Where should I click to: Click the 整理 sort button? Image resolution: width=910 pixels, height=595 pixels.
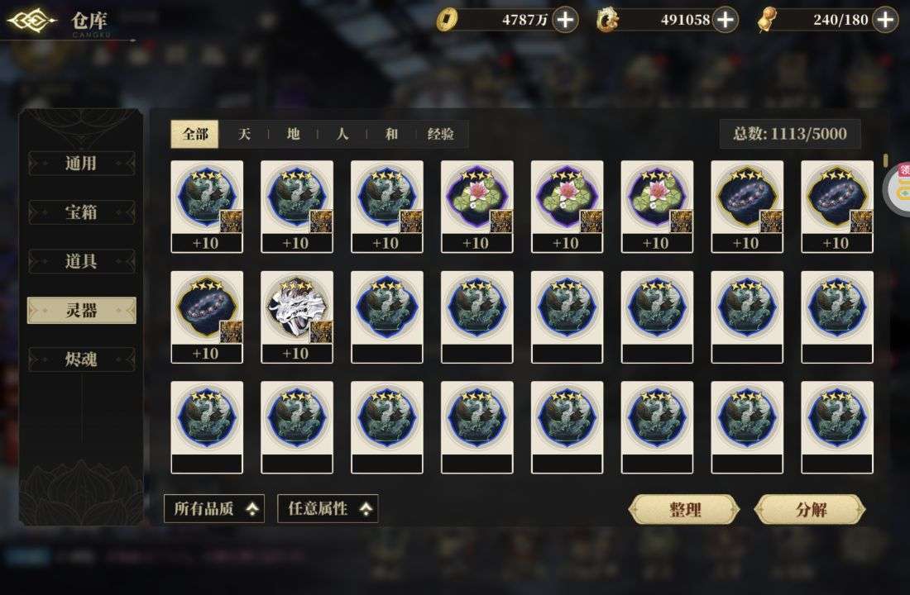coord(685,509)
